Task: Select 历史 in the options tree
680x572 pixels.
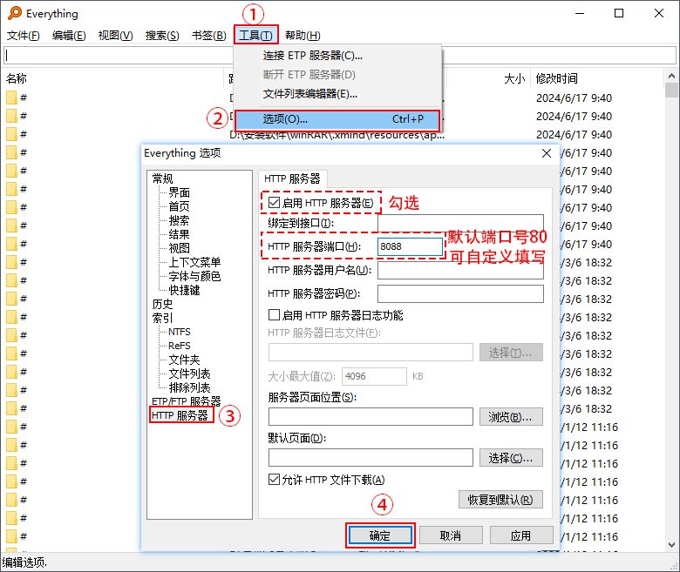Action: point(163,304)
